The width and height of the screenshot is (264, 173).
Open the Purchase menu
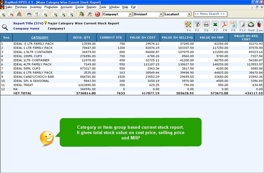tap(21, 7)
